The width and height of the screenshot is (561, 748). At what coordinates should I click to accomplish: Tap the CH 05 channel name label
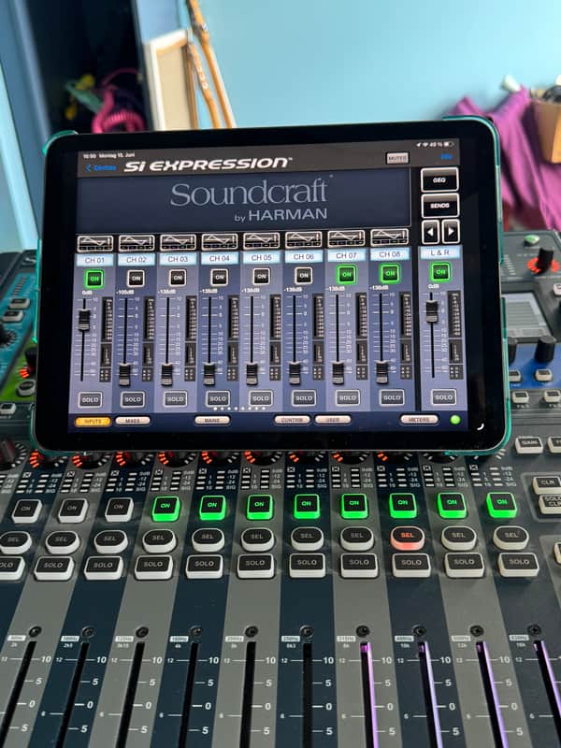click(x=262, y=258)
